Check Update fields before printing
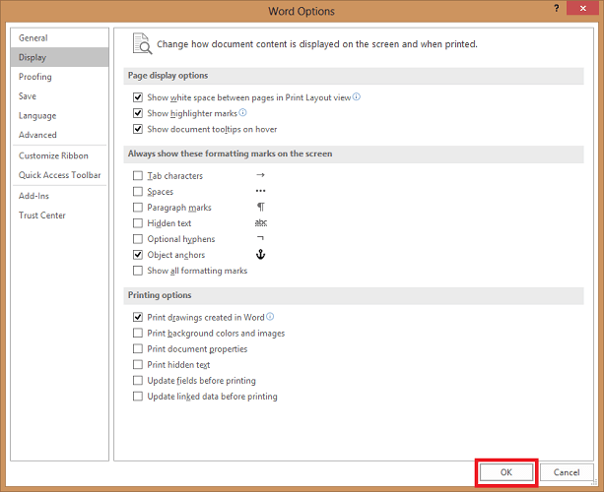 (x=138, y=381)
